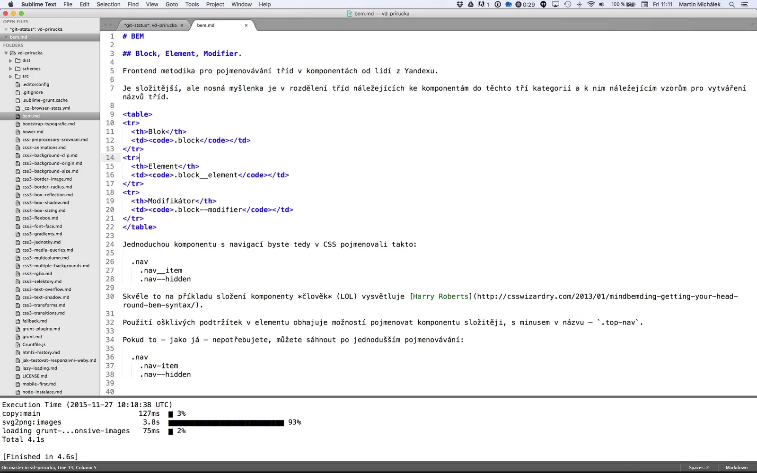757x473 pixels.
Task: Close bem.md from the Open Files list
Action: 6,37
